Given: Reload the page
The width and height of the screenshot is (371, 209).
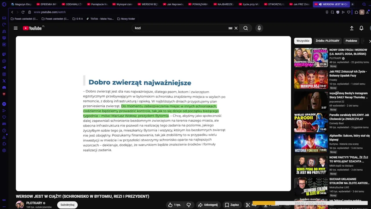Looking at the screenshot, I should click(x=23, y=12).
